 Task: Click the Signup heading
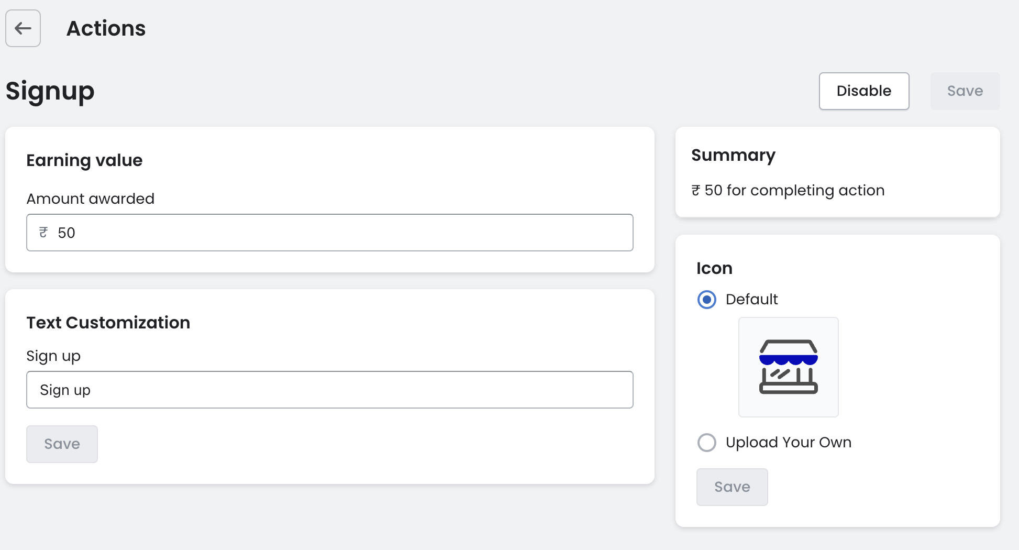[50, 91]
